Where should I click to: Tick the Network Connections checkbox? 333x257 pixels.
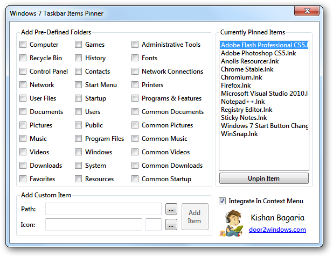pos(135,72)
